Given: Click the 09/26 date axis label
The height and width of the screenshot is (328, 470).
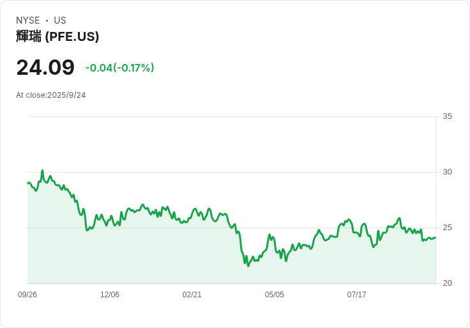Looking at the screenshot, I should click(27, 295).
